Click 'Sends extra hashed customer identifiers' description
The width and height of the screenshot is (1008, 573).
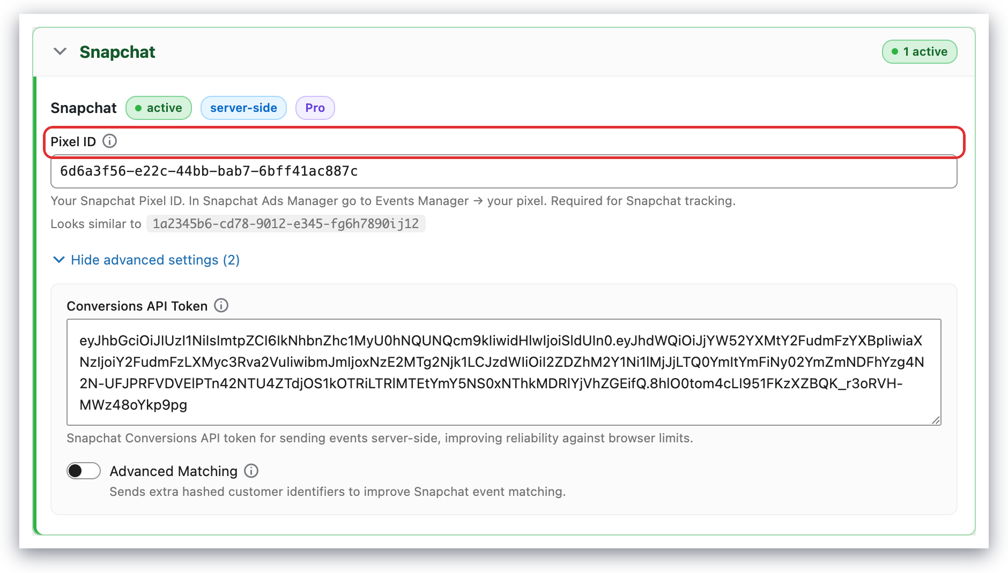tap(337, 492)
